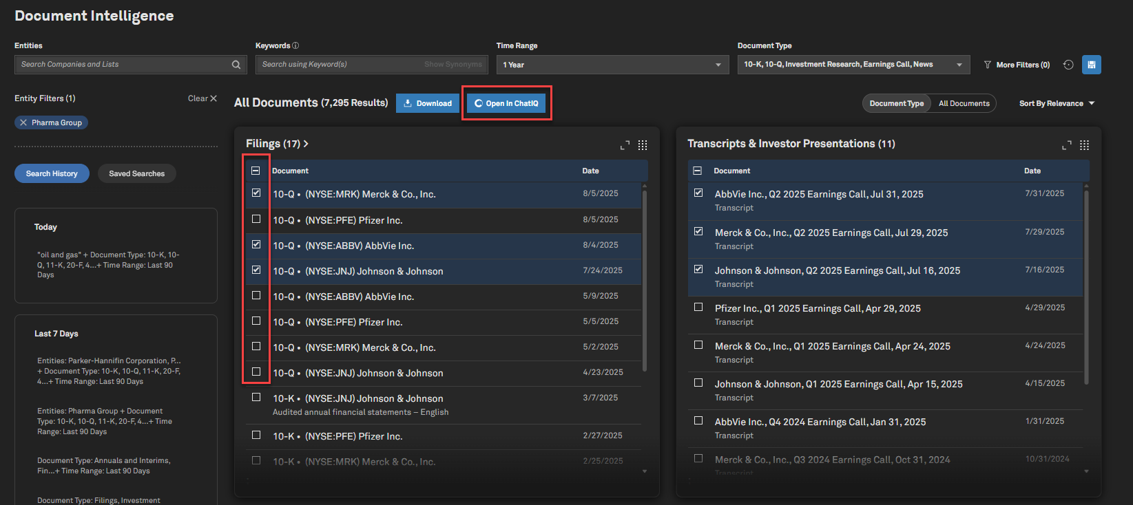Expand Transcripts & Investor Presentations panel

pos(1066,145)
